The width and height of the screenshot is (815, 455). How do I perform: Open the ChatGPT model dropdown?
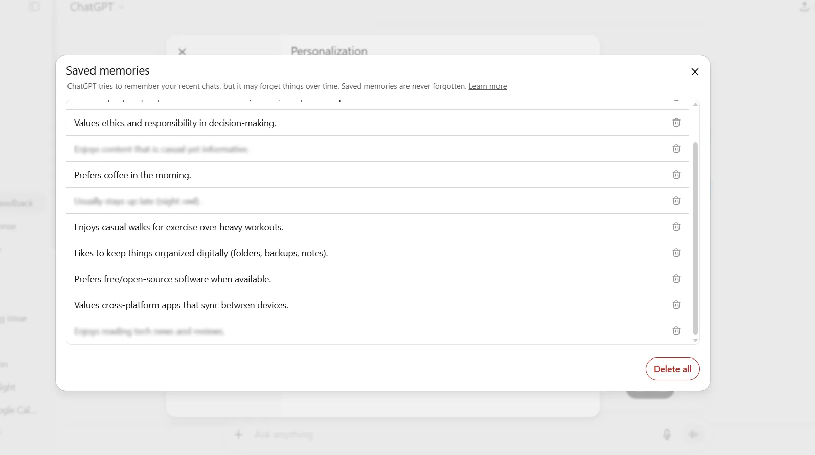point(97,7)
